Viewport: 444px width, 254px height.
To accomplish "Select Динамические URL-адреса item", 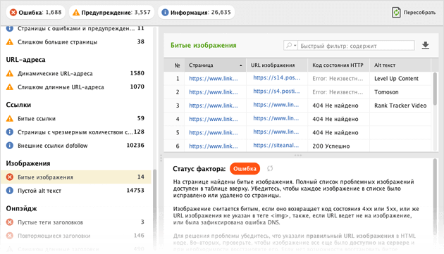I will click(x=76, y=73).
